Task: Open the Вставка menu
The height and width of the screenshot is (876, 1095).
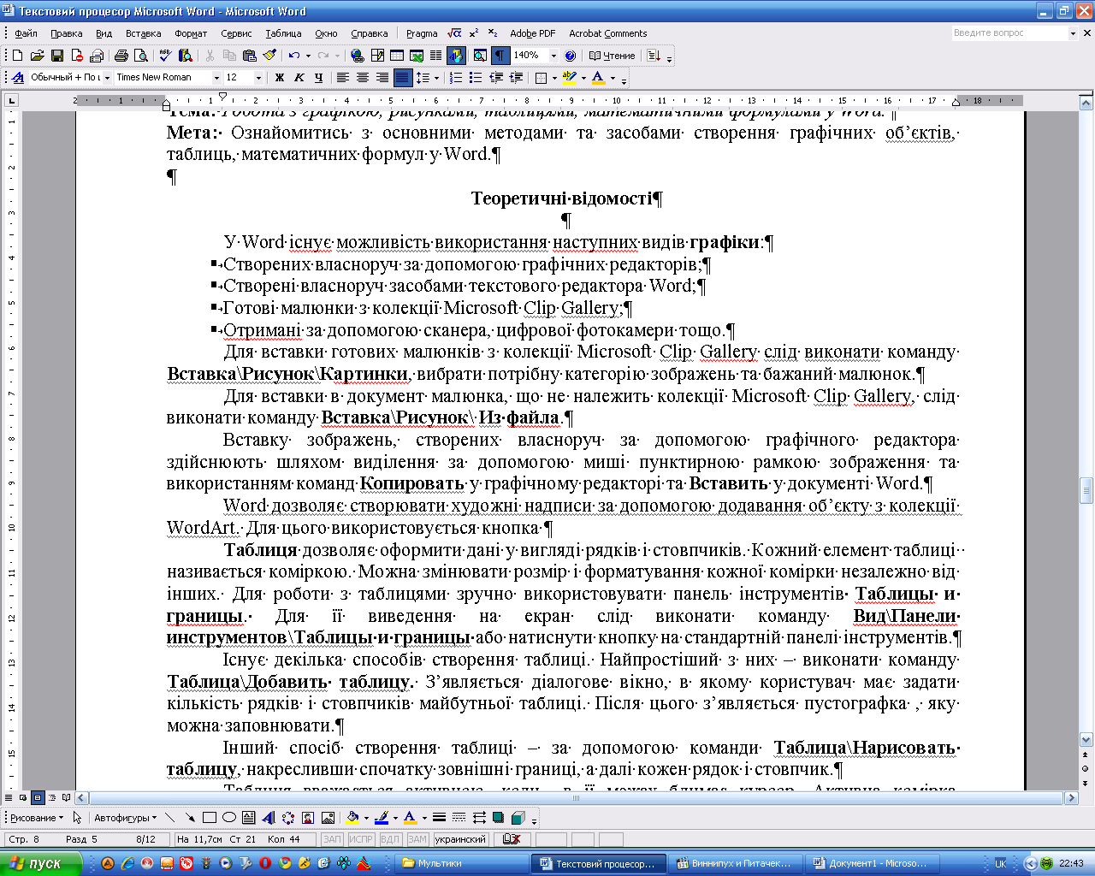Action: click(143, 33)
